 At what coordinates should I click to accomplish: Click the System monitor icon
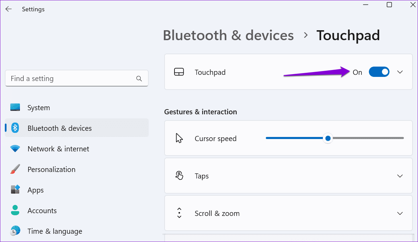(x=15, y=107)
